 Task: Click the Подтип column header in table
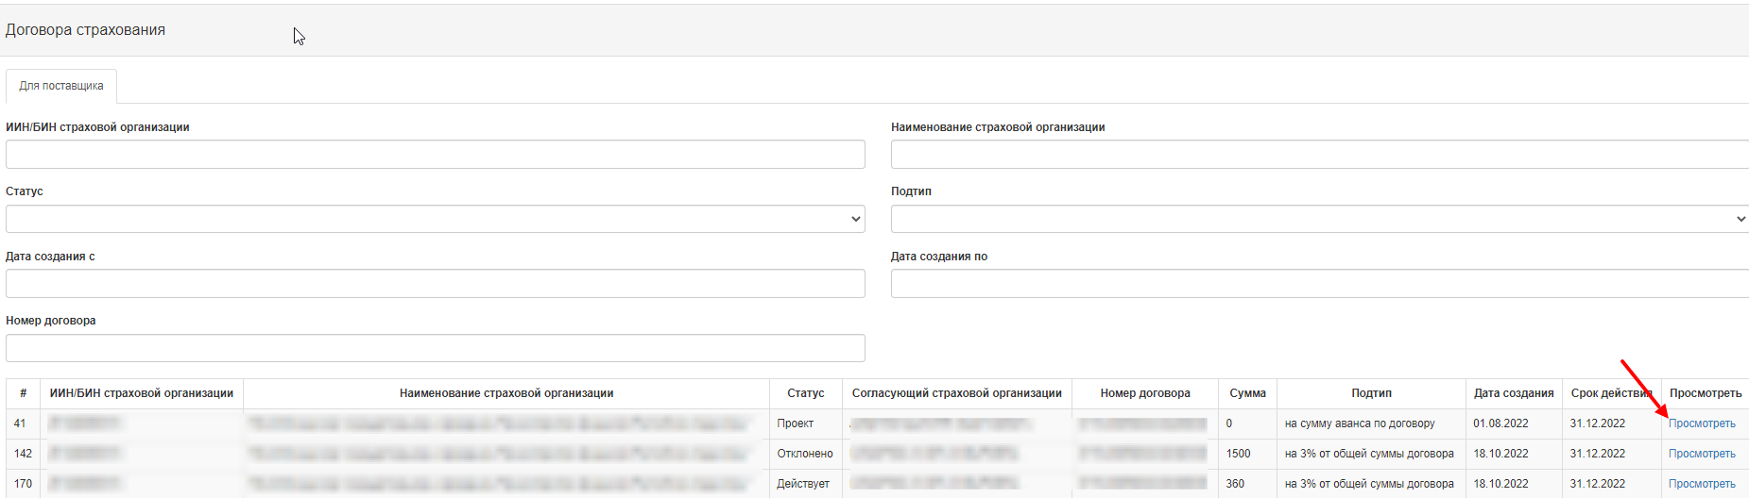pos(1371,393)
